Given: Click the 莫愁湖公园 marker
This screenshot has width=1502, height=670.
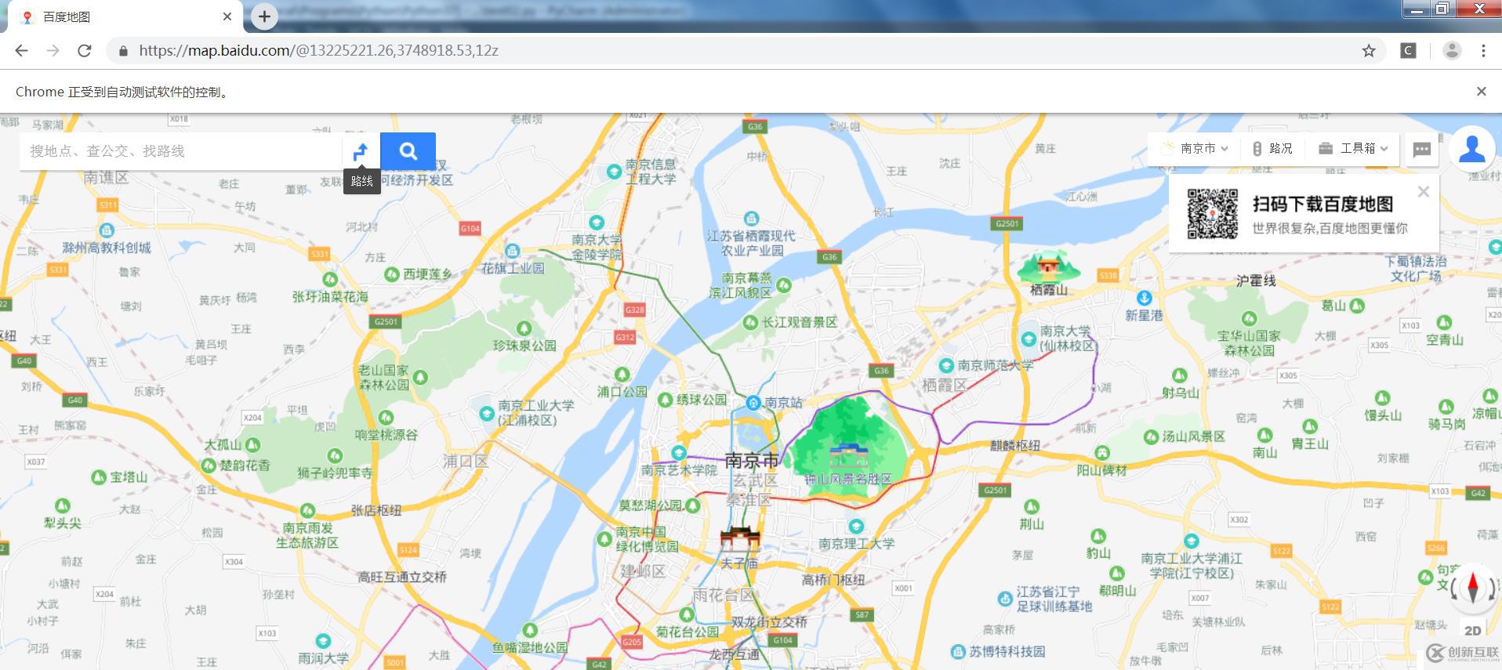Looking at the screenshot, I should click(x=692, y=505).
